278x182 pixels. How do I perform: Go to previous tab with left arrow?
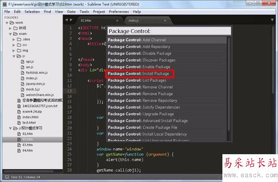click(67, 20)
